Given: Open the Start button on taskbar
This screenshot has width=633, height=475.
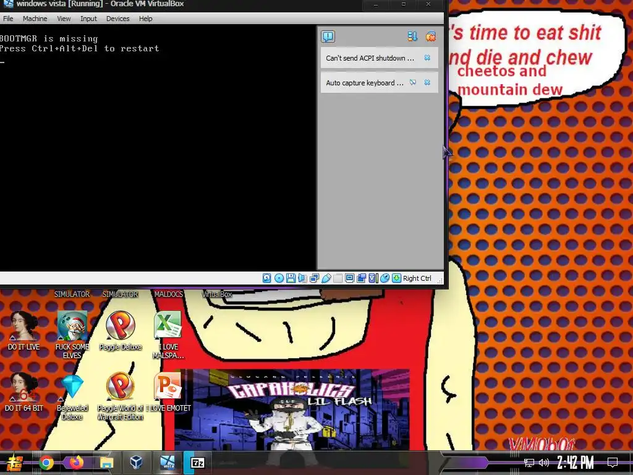Looking at the screenshot, I should pos(14,463).
